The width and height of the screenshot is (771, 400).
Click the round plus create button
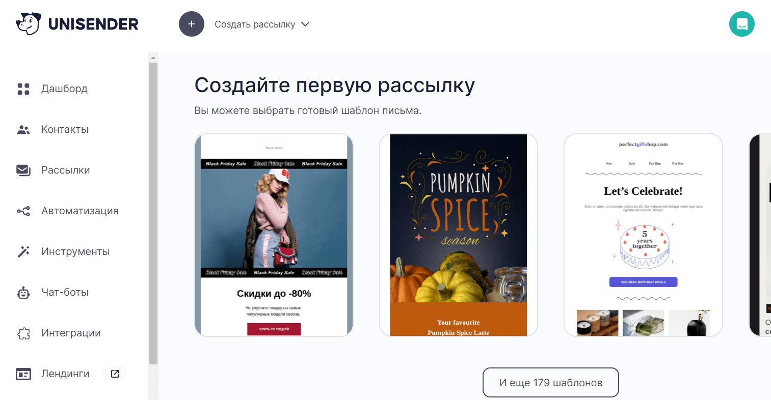coord(192,24)
